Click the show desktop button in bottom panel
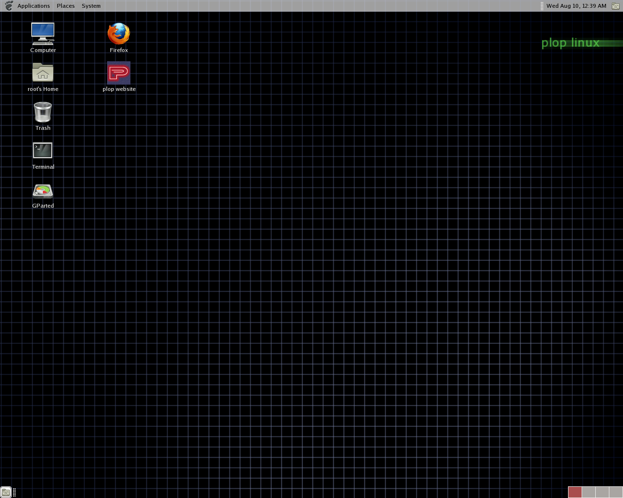 pyautogui.click(x=6, y=492)
